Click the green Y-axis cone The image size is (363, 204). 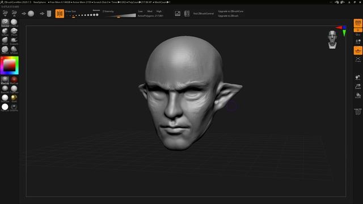tap(344, 33)
